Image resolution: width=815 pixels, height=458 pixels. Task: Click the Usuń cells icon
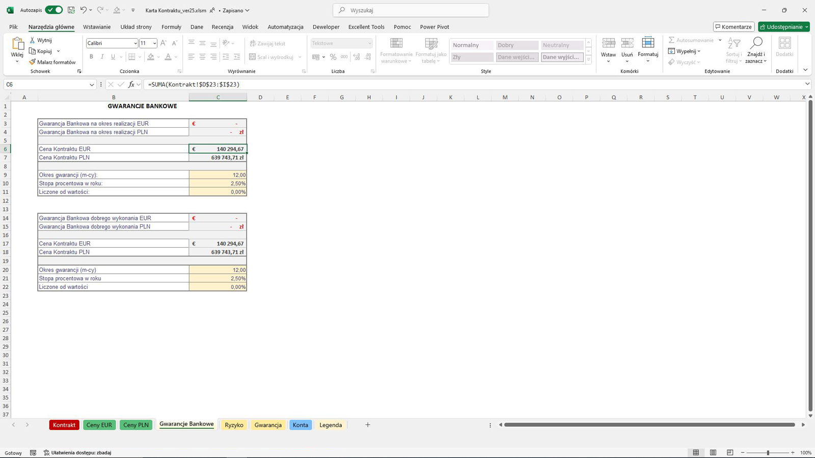click(627, 44)
